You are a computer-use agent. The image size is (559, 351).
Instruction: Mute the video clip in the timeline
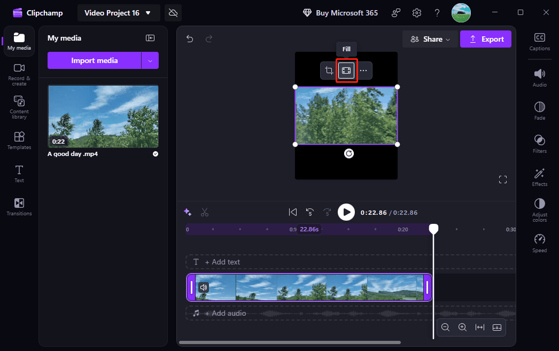point(203,287)
